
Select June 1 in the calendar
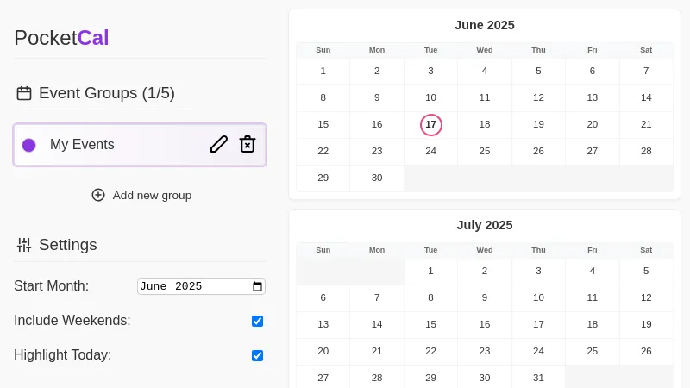click(x=323, y=71)
